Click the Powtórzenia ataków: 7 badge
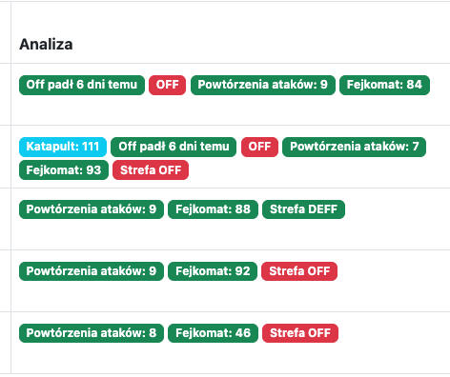 tap(354, 147)
